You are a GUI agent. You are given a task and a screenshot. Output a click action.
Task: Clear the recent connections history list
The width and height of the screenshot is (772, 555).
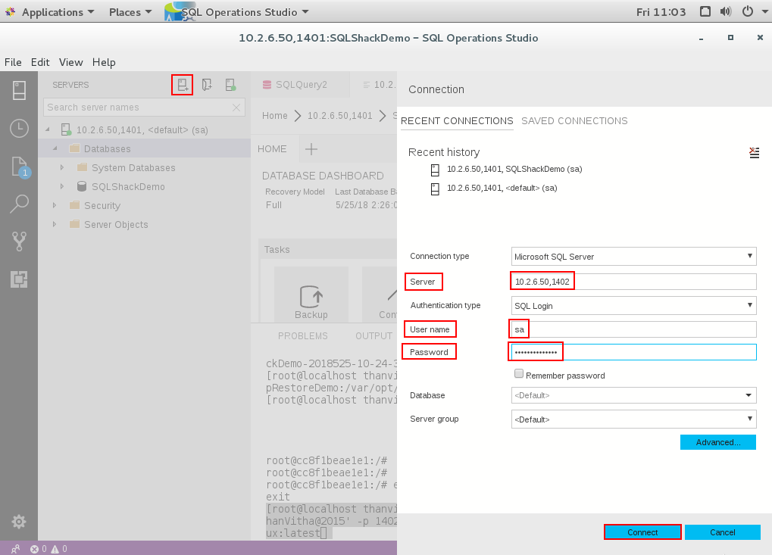coord(754,152)
